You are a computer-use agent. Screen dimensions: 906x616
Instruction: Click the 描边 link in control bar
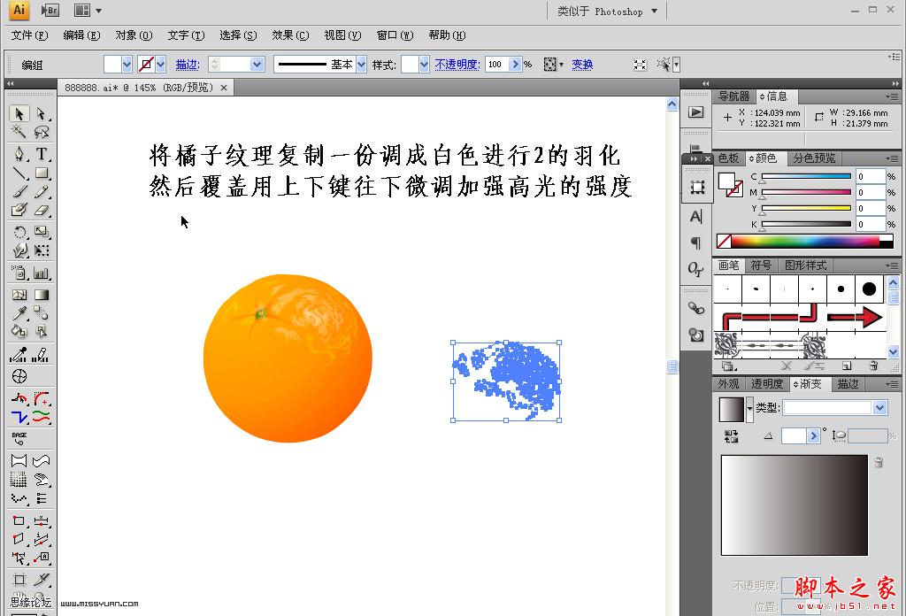pos(187,64)
